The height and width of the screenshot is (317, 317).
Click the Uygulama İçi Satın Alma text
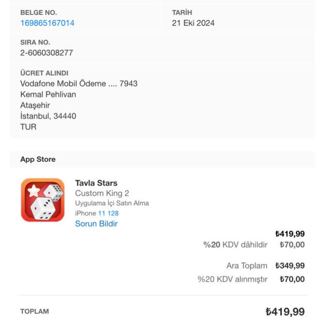[112, 203]
